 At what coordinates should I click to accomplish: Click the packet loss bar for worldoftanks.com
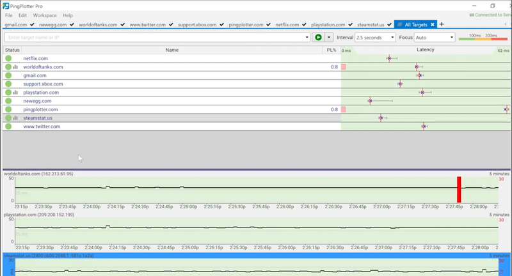click(344, 67)
